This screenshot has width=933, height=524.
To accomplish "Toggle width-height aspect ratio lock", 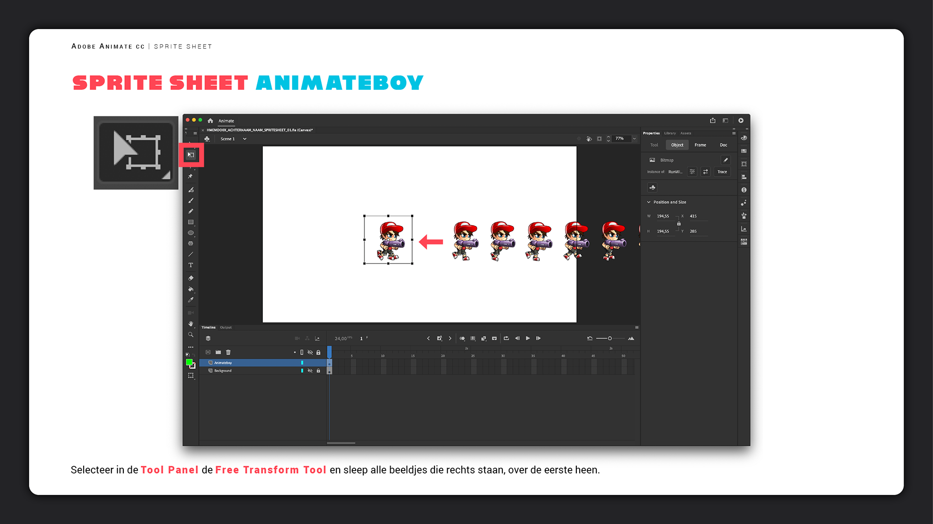I will pos(679,224).
